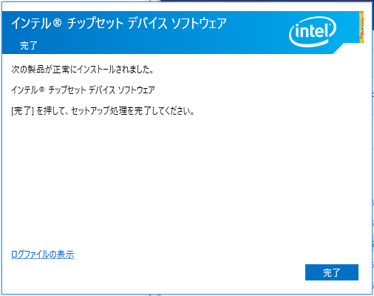Click the instruction text [完了] を押して、セットアップ処理を完了してください。

coord(103,111)
